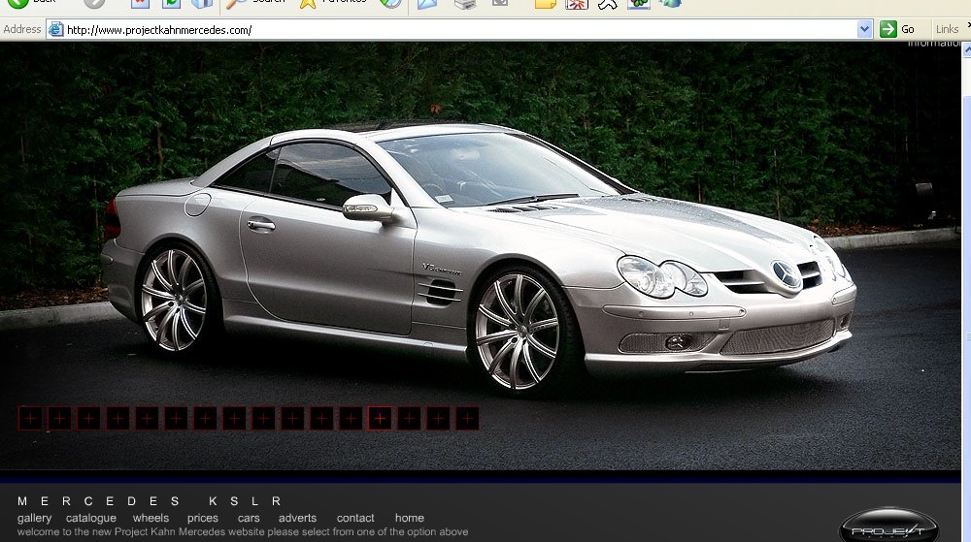Screen dimensions: 971x542
Task: Click the Print toolbar icon
Action: point(464,3)
